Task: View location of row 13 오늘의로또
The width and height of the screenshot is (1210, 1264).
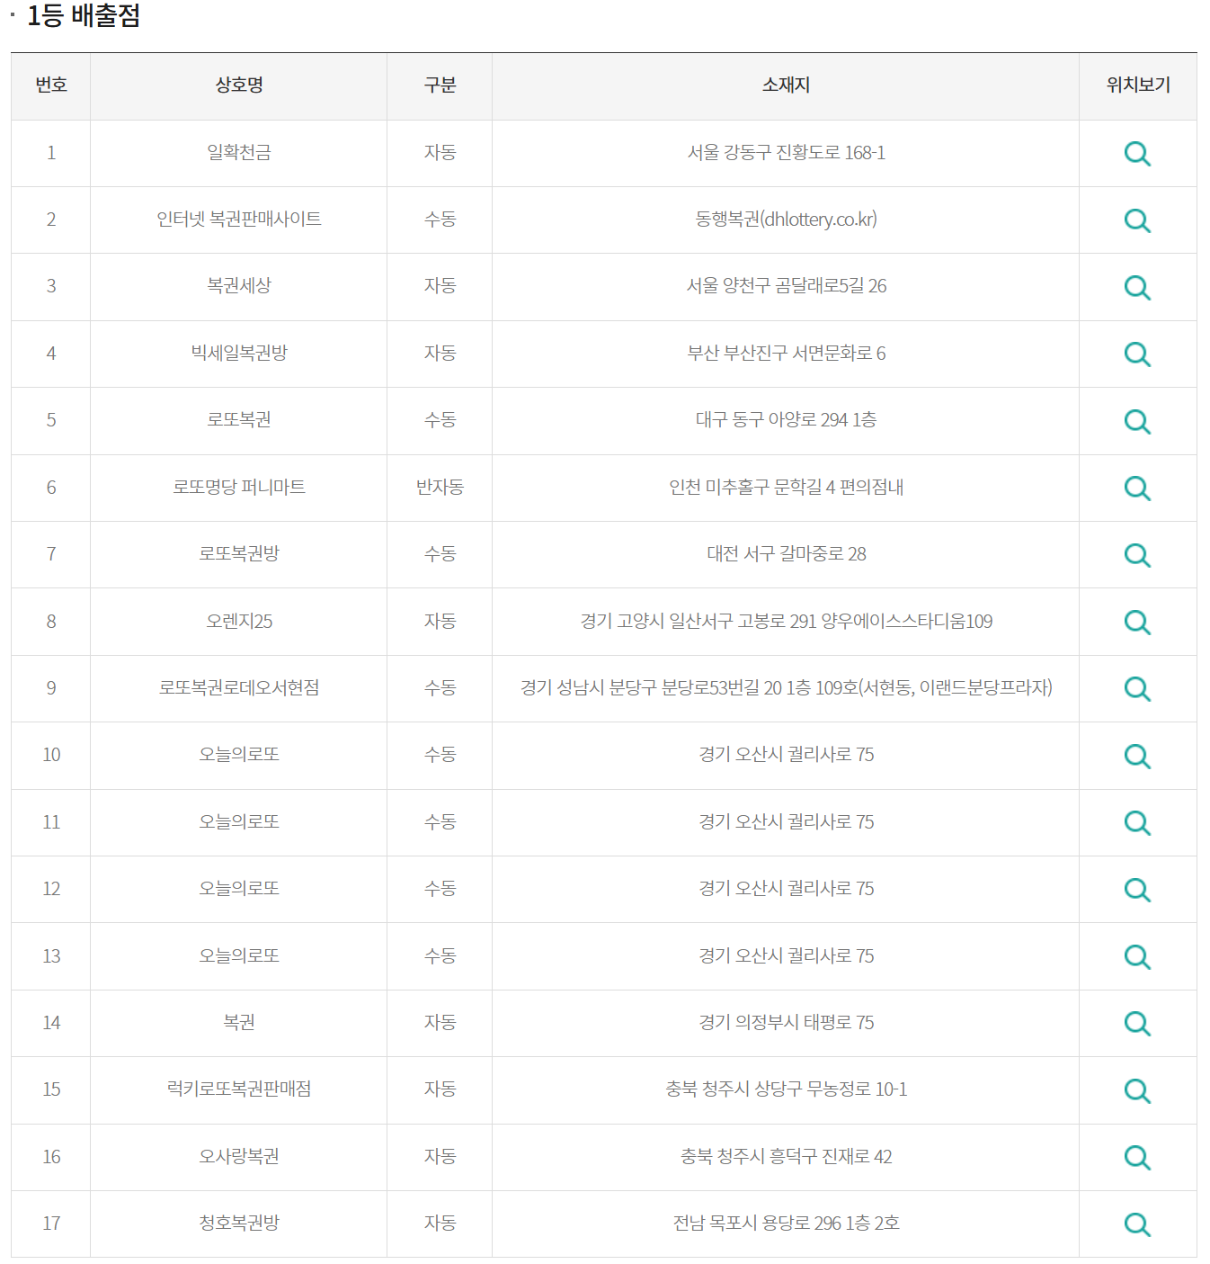Action: tap(1137, 956)
